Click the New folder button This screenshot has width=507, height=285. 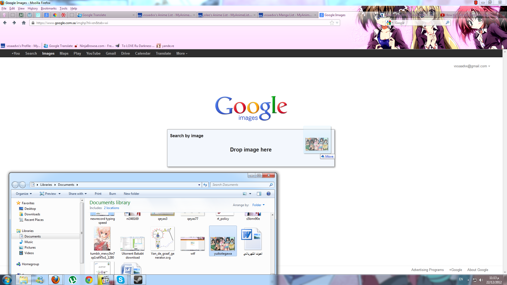point(132,194)
